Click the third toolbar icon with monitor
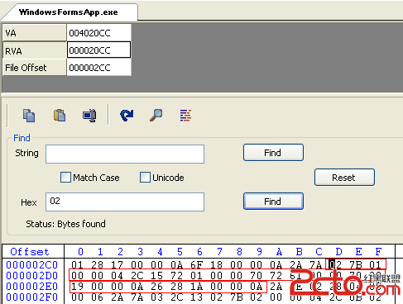Viewport: 403px width, 304px height. pyautogui.click(x=89, y=115)
